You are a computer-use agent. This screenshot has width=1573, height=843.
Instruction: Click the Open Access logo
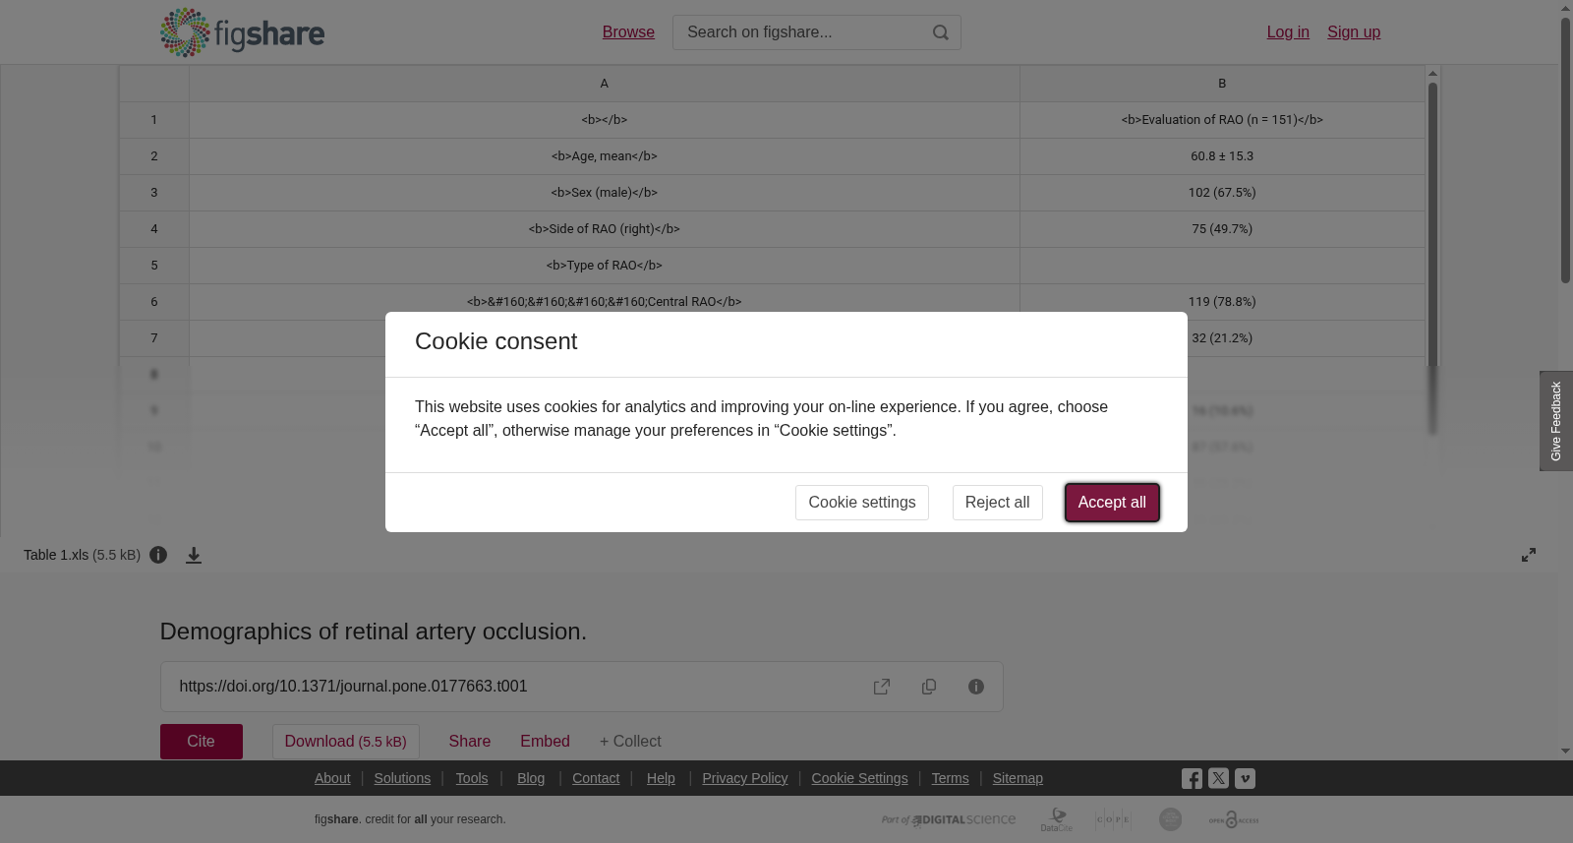pos(1234,819)
